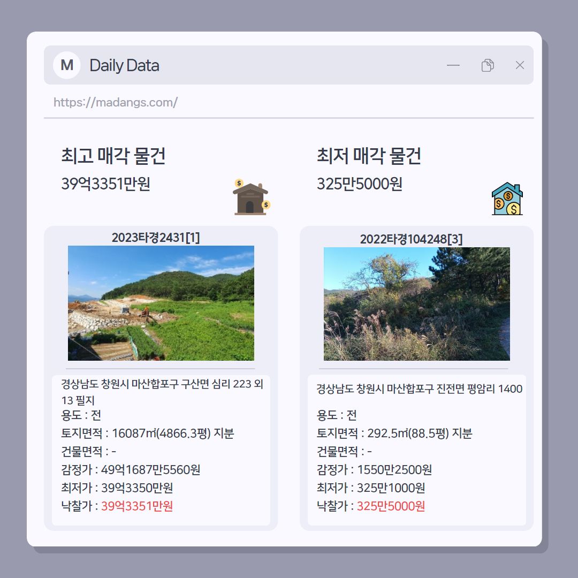Click the address 구산면 심리 223 외 13 필지

click(162, 392)
